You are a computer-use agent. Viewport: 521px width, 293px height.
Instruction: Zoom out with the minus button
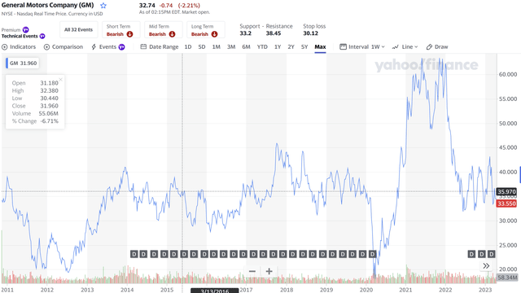(x=252, y=271)
